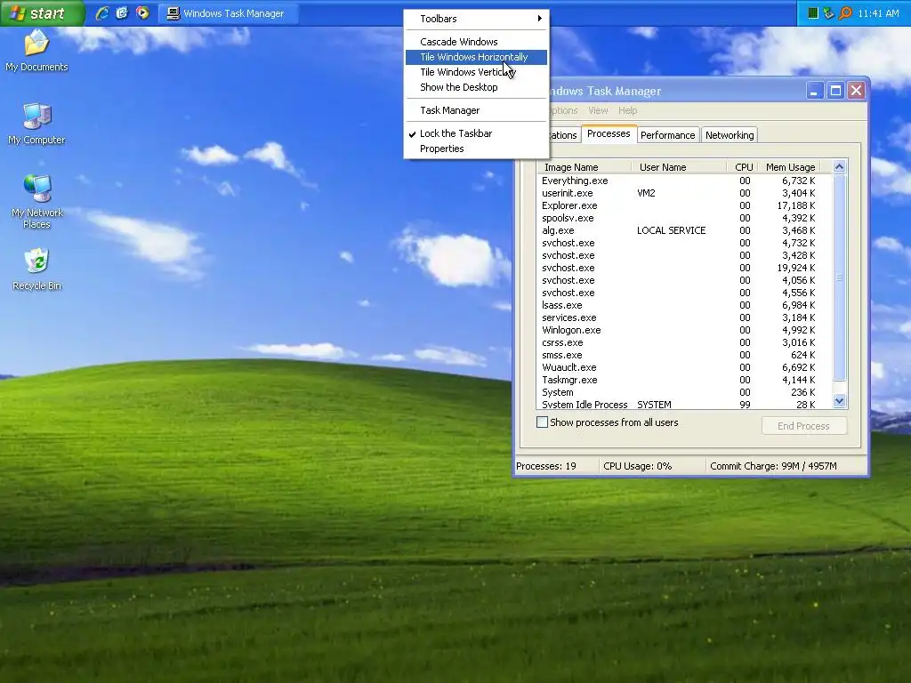Screen dimensions: 911x683
Task: Select the Recycle Bin desktop icon
Action: (36, 269)
